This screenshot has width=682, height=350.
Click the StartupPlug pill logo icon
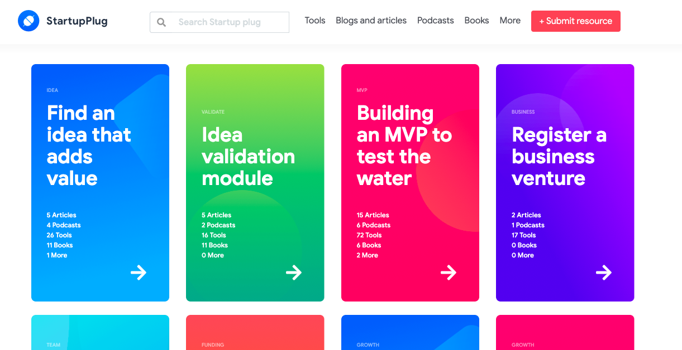(28, 21)
